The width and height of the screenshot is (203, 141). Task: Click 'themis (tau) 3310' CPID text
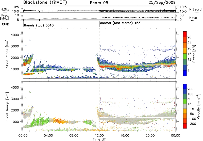39,25
